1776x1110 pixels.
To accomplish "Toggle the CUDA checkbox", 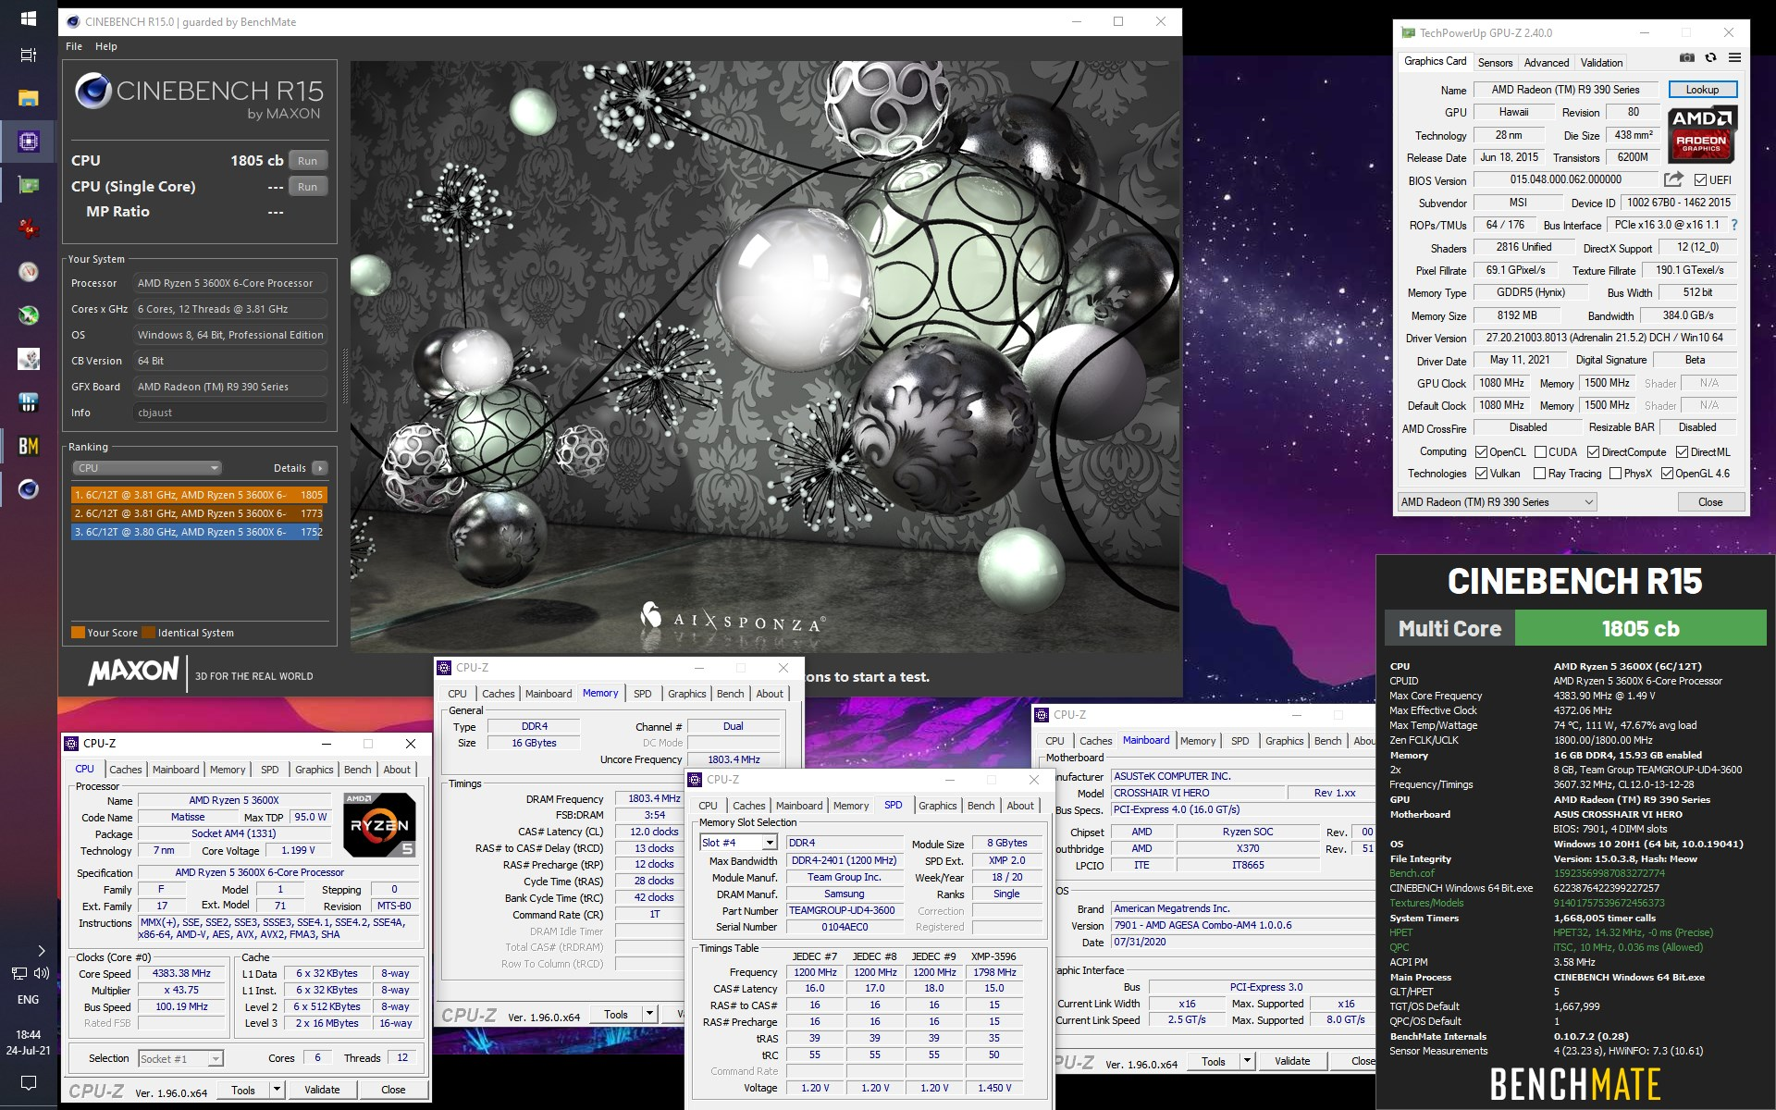I will pyautogui.click(x=1540, y=452).
